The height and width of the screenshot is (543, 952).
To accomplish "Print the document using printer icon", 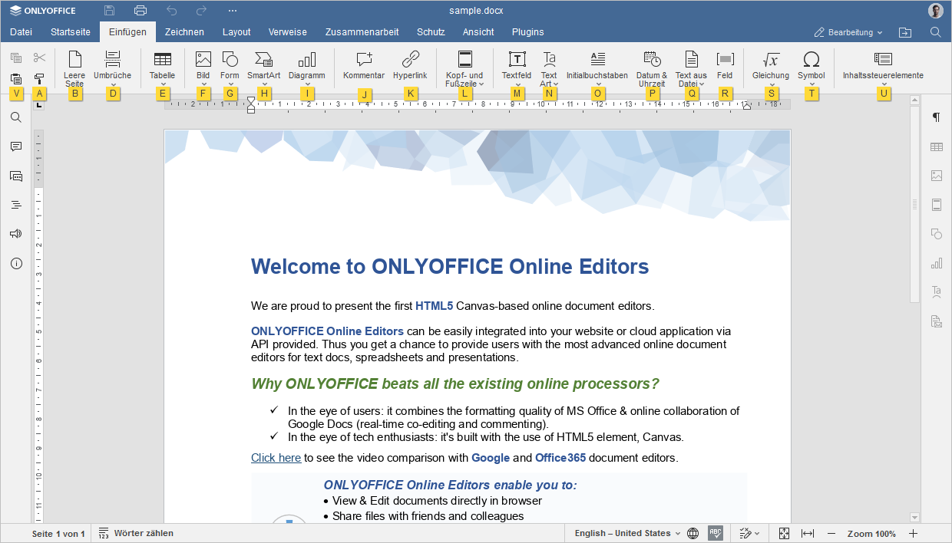I will (140, 11).
